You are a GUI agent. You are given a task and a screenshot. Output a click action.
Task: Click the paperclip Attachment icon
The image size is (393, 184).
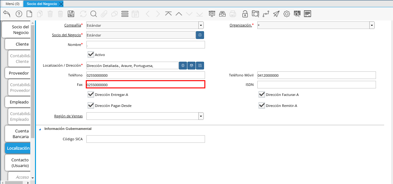[x=104, y=14]
